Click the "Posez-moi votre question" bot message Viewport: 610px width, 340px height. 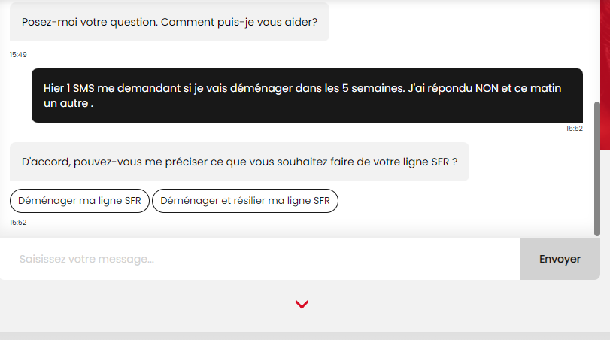[169, 22]
